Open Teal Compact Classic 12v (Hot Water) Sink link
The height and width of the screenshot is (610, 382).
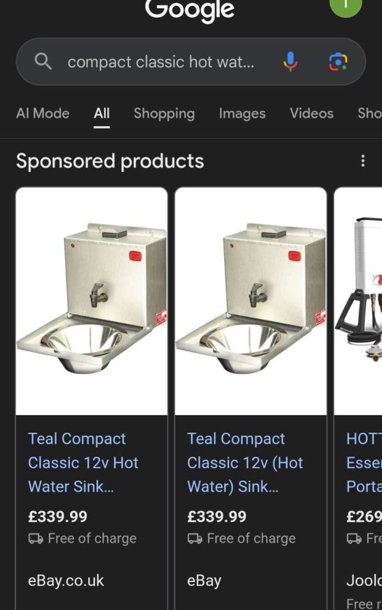[245, 462]
